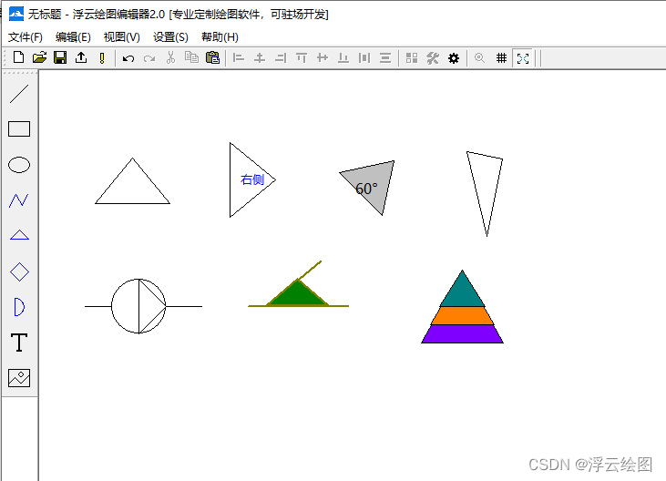
Task: Click the magnifier zoom icon
Action: click(479, 57)
